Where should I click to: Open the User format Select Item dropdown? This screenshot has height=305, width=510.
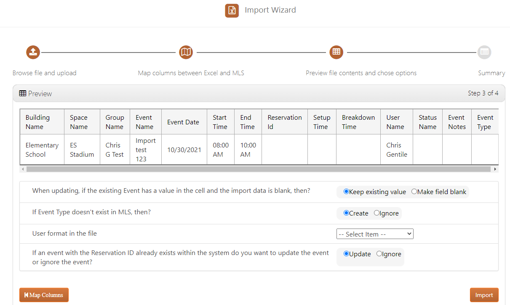click(x=375, y=234)
